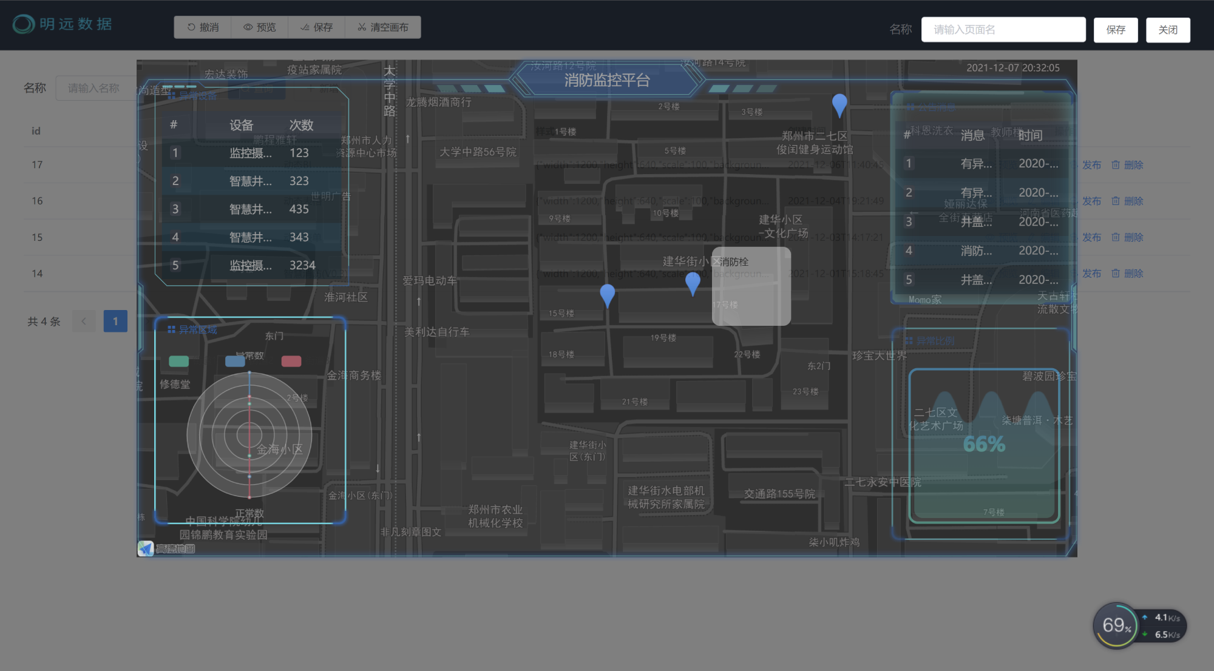The width and height of the screenshot is (1214, 671).
Task: Click id cell 17 in list
Action: coord(37,165)
